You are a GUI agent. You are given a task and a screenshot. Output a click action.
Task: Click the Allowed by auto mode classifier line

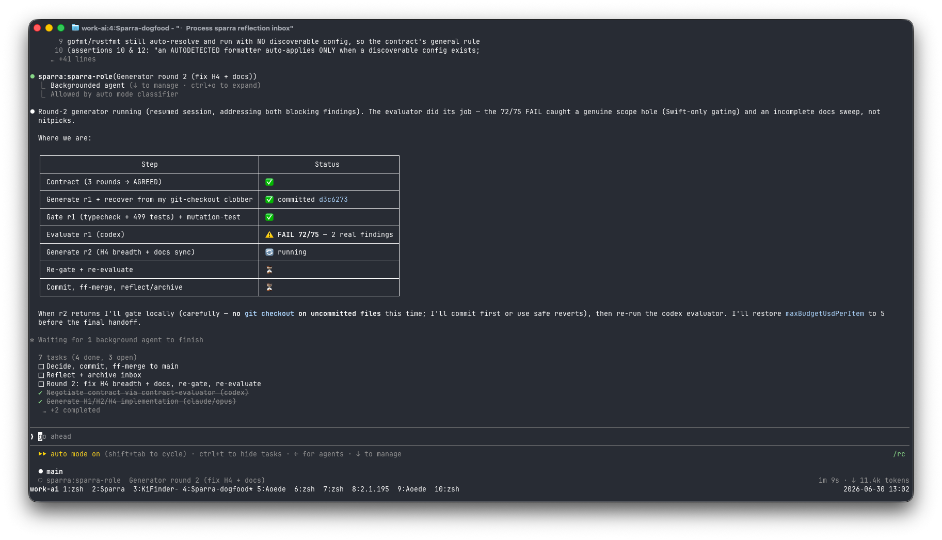(115, 94)
